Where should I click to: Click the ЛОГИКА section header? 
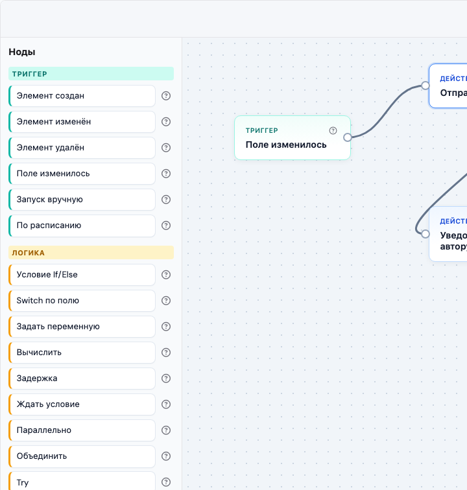(91, 253)
